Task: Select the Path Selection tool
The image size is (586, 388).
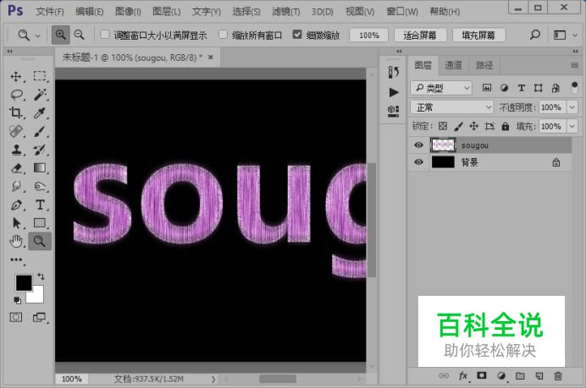Action: click(16, 223)
